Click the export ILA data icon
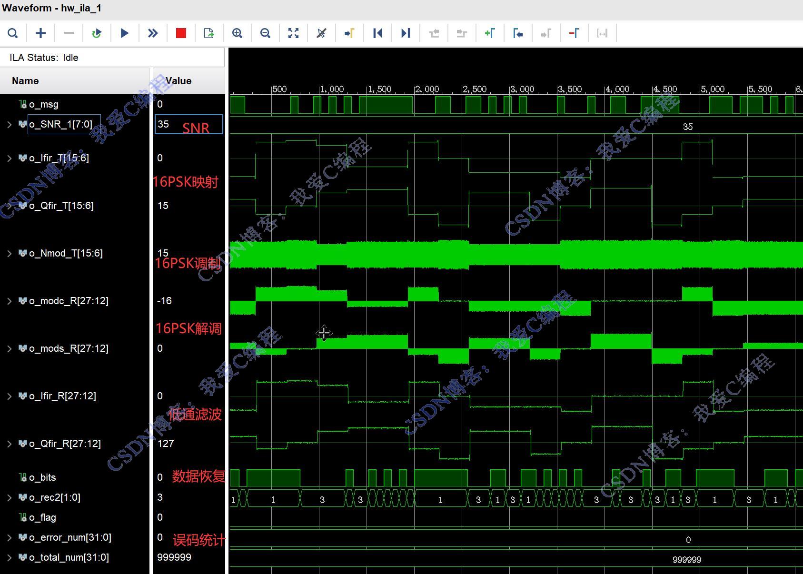This screenshot has height=574, width=803. (x=209, y=33)
